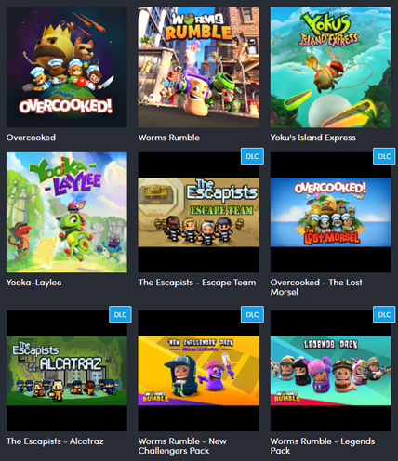Open Overcooked The Lost Morsel banner
Screen dimensions: 398x461
[330, 212]
